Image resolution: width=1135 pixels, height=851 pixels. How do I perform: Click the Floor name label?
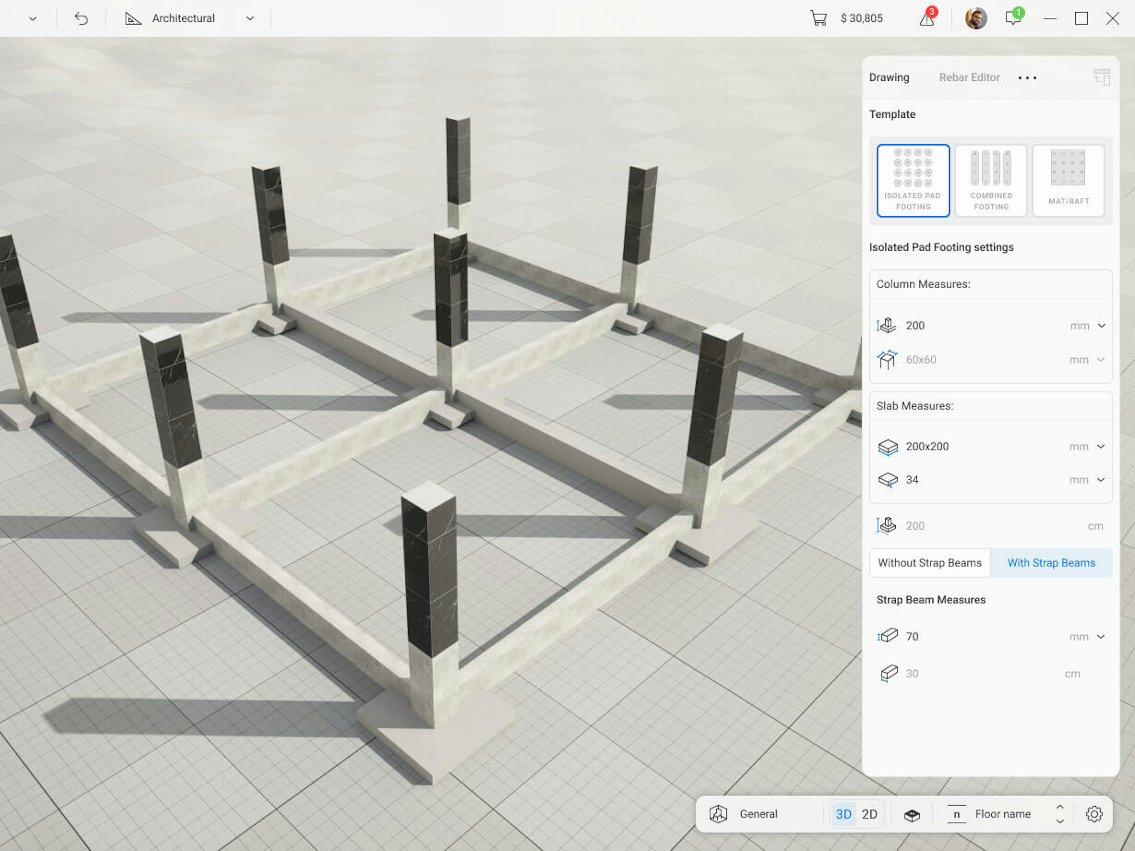(1003, 814)
